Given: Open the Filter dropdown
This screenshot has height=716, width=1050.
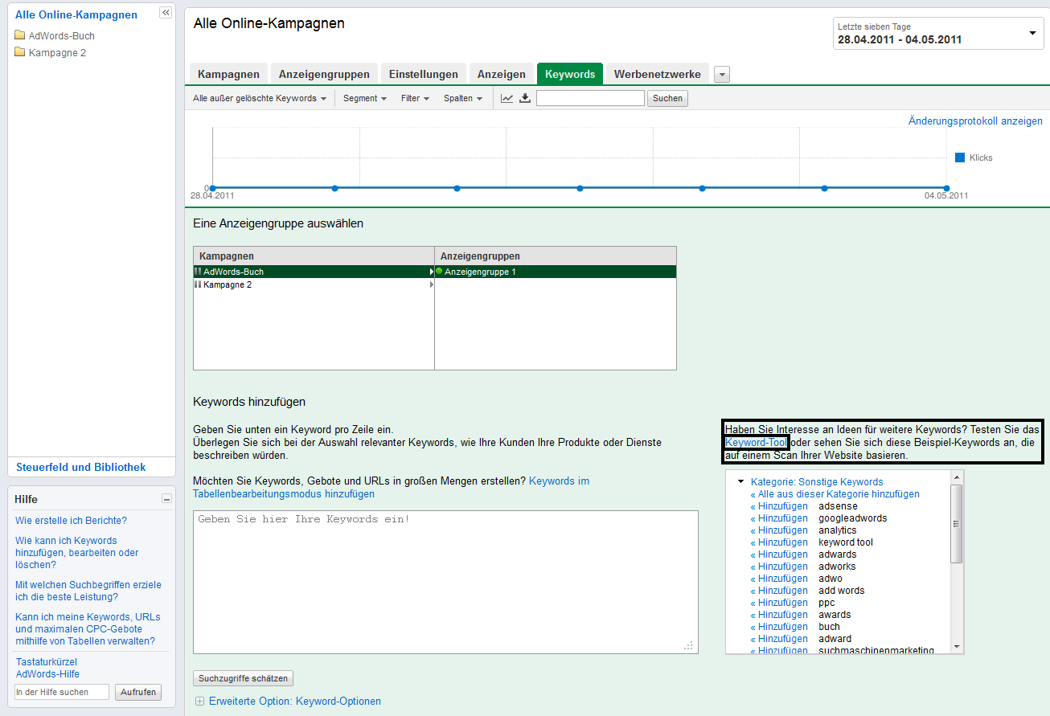Looking at the screenshot, I should tap(413, 98).
